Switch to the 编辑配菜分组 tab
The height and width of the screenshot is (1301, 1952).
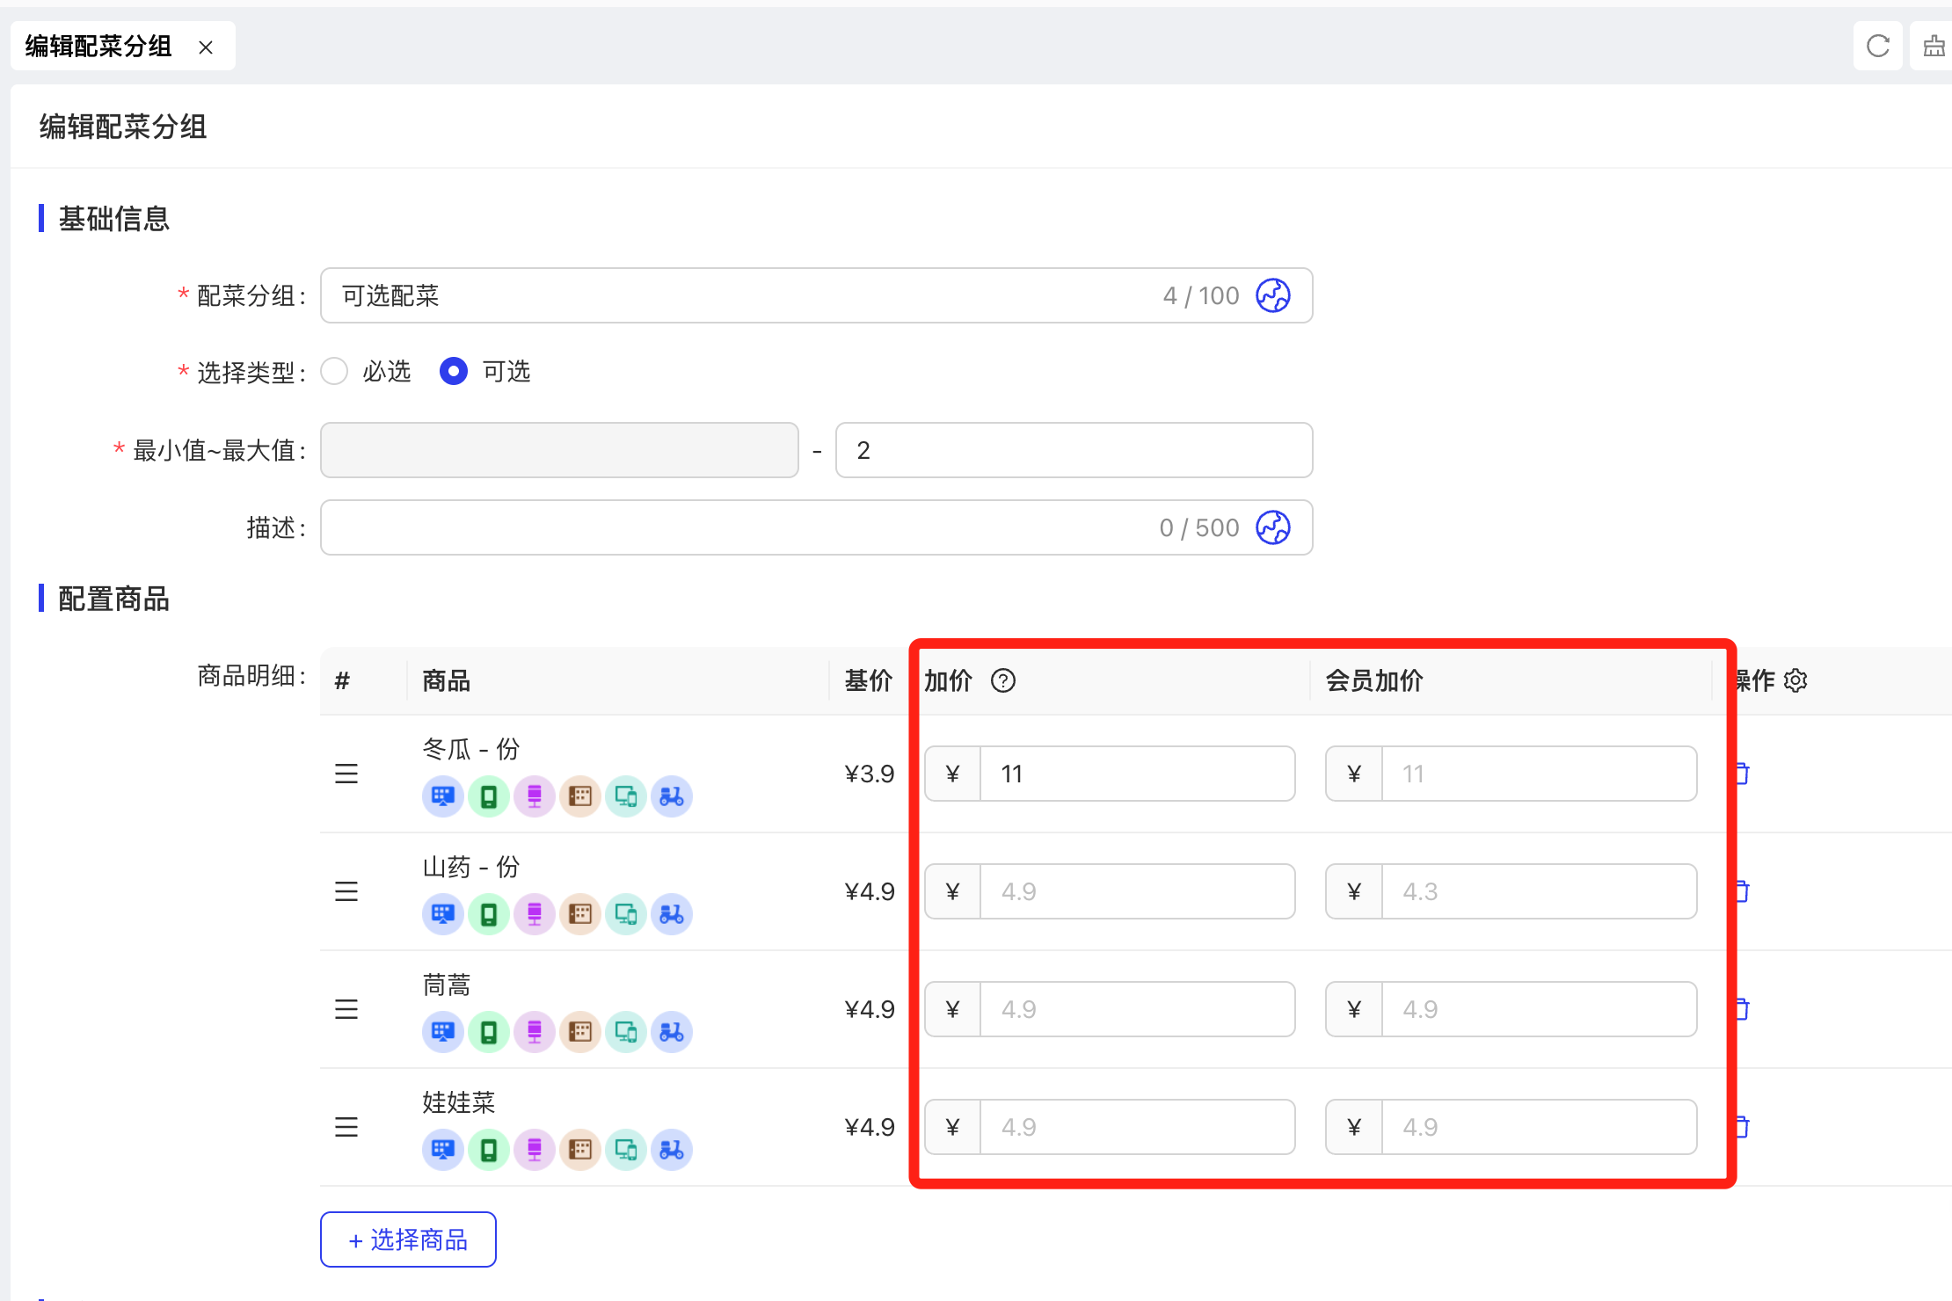pos(98,46)
